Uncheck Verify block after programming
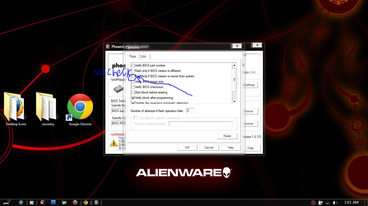The height and width of the screenshot is (206, 368). 133,98
